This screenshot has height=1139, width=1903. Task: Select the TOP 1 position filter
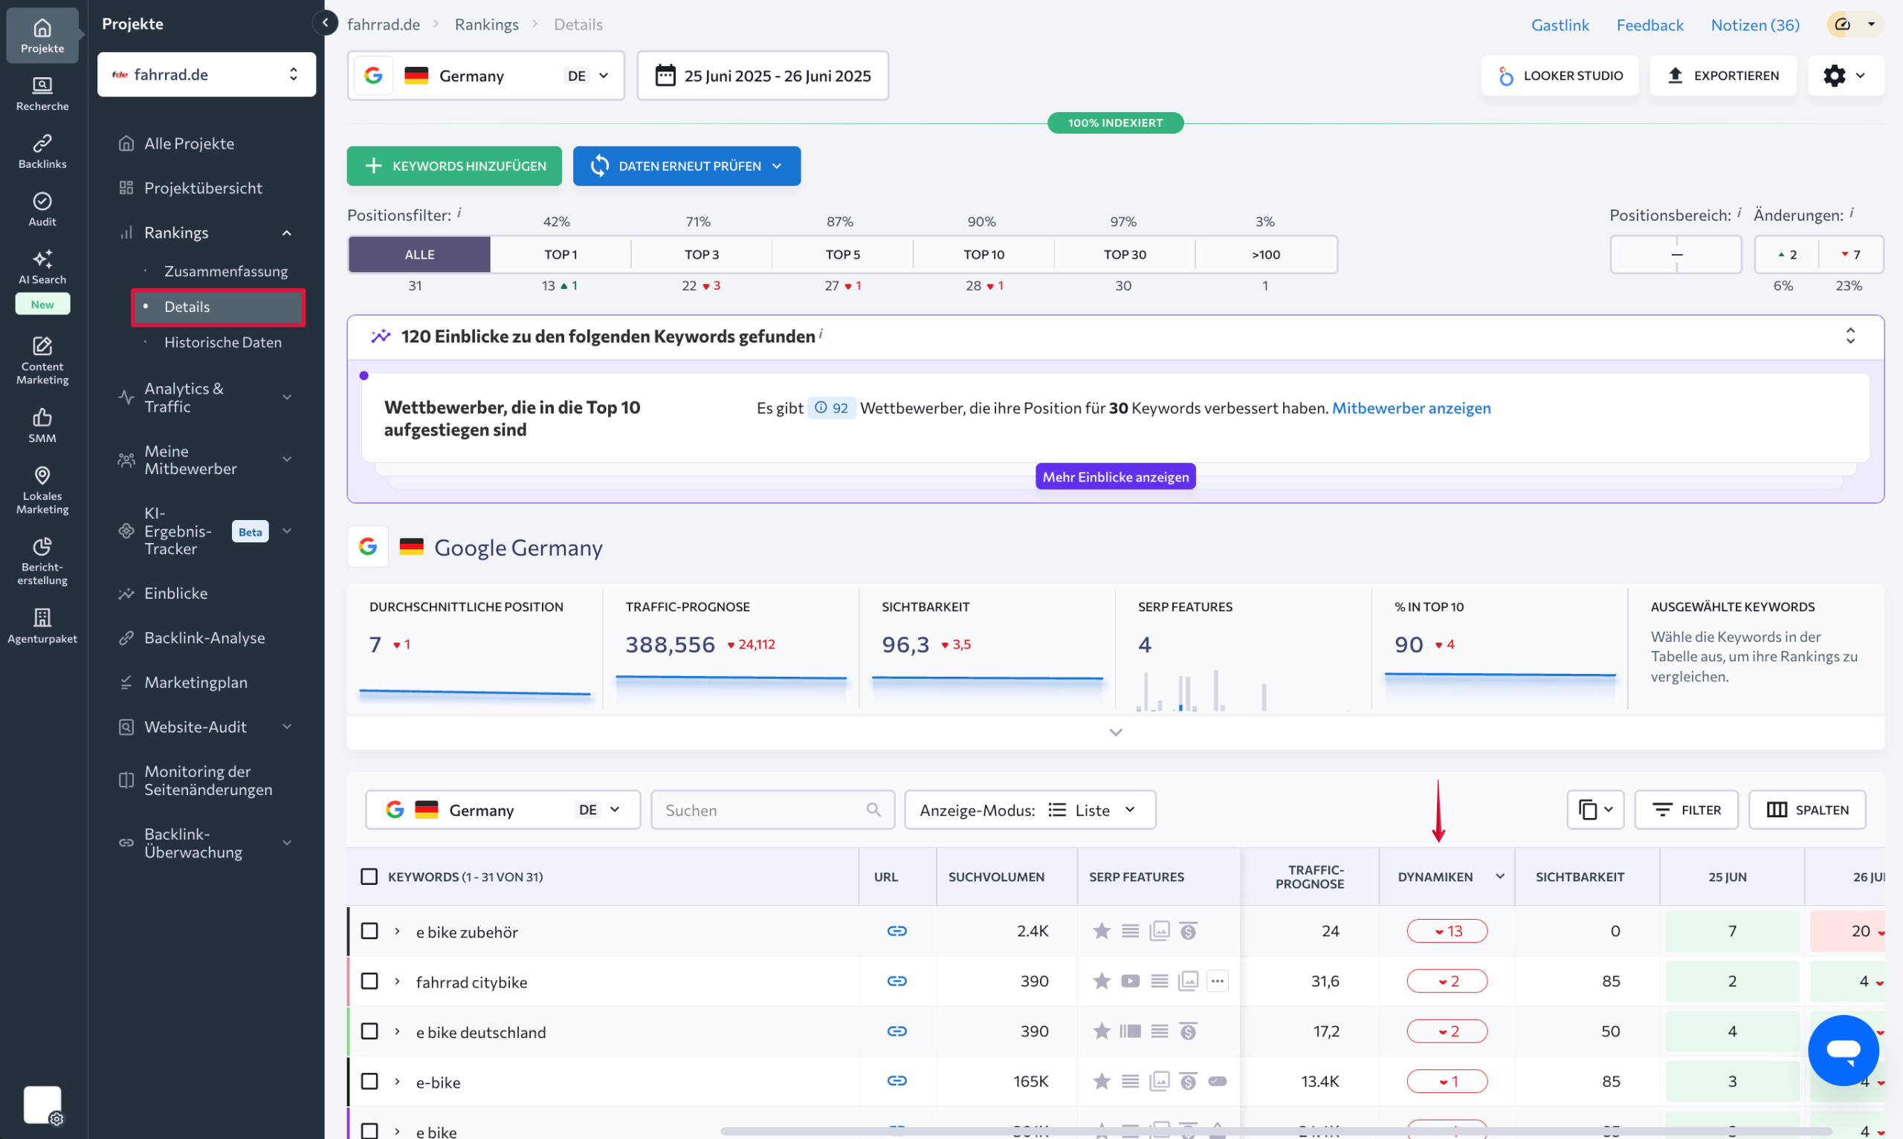[560, 254]
